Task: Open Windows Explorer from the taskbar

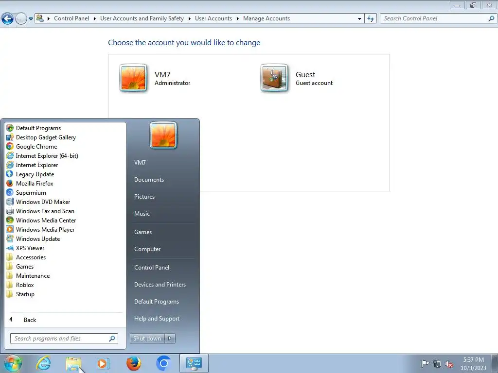Action: 73,363
